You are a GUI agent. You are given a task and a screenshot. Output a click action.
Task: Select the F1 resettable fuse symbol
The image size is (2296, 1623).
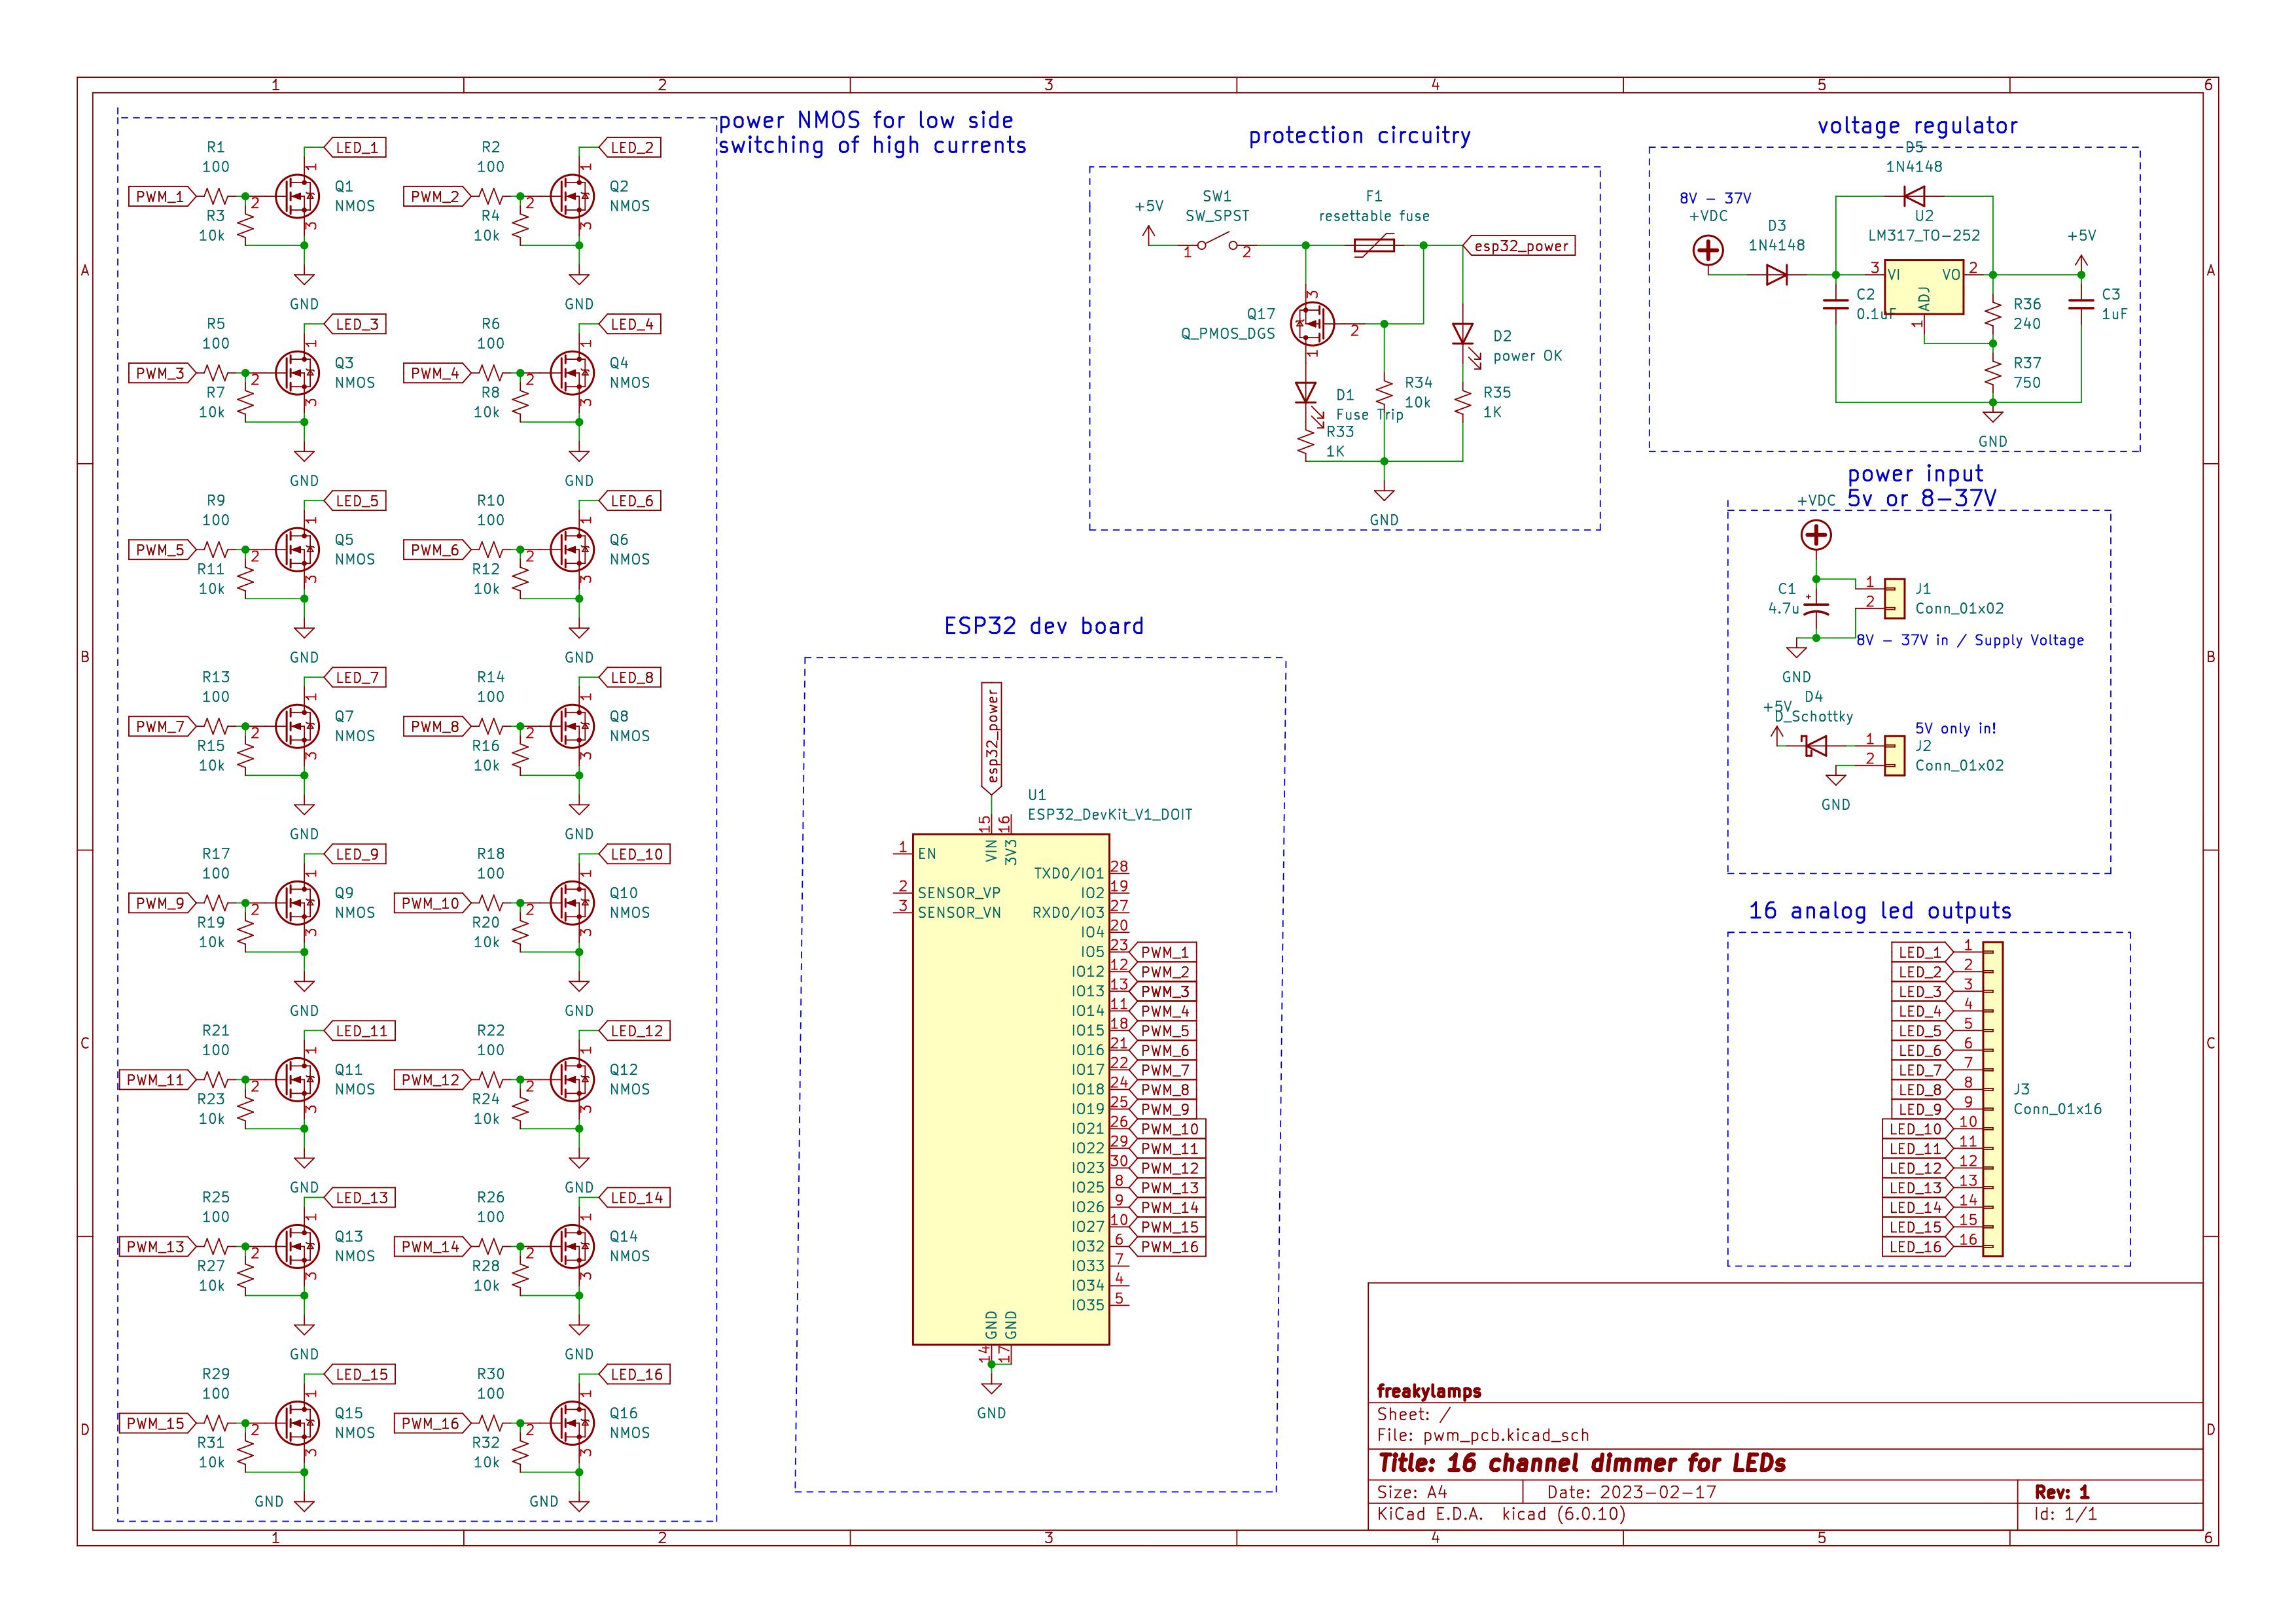pos(1374,245)
